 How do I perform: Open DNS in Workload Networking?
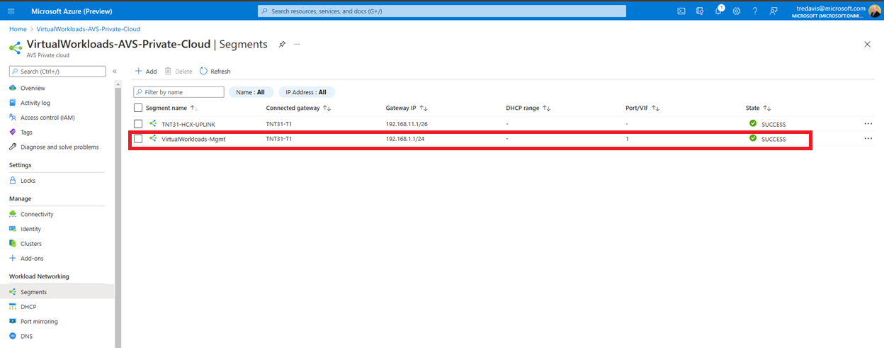(x=27, y=337)
